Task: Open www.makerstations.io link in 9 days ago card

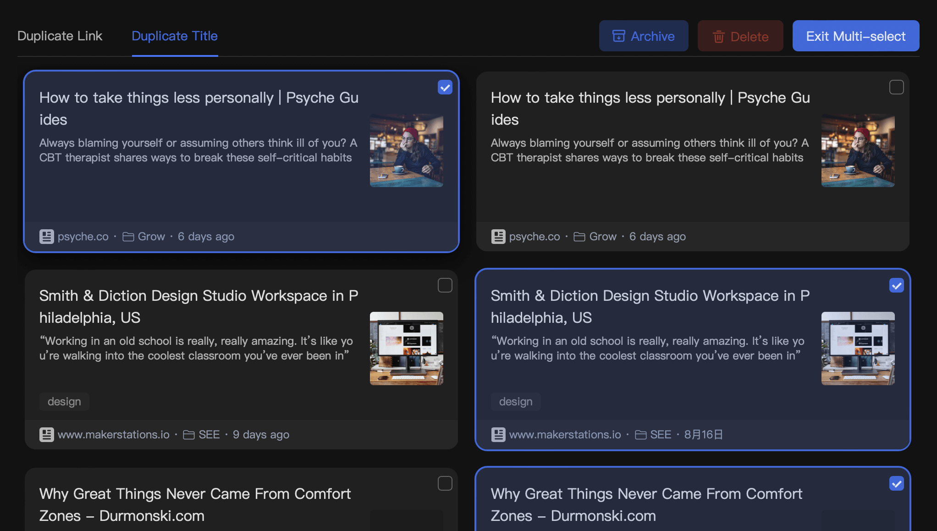Action: (114, 435)
